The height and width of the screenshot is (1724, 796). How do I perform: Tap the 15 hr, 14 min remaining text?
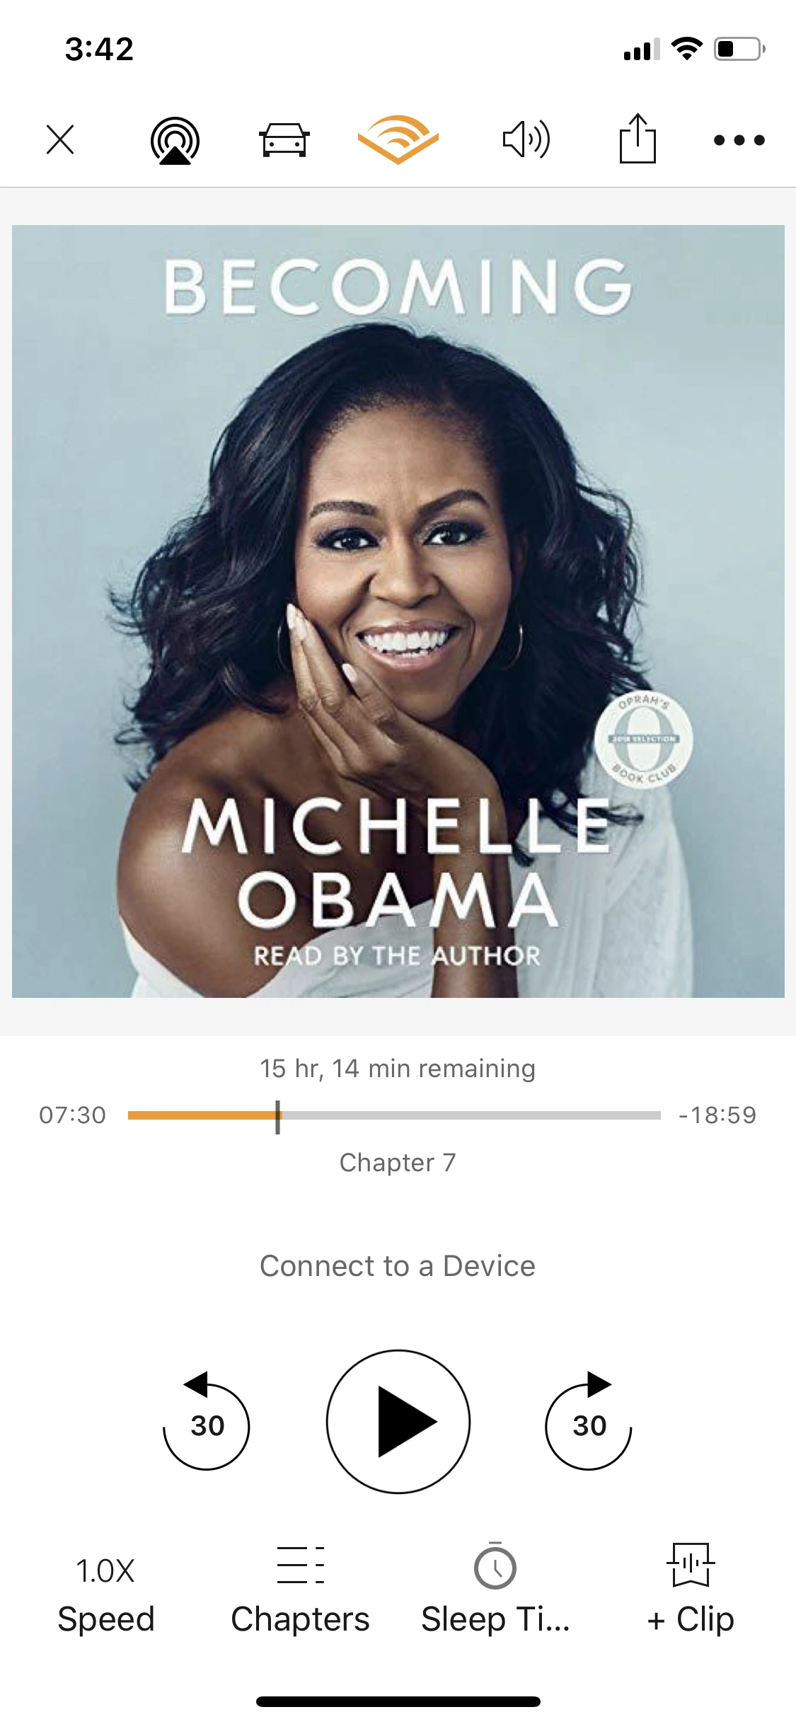398,1069
